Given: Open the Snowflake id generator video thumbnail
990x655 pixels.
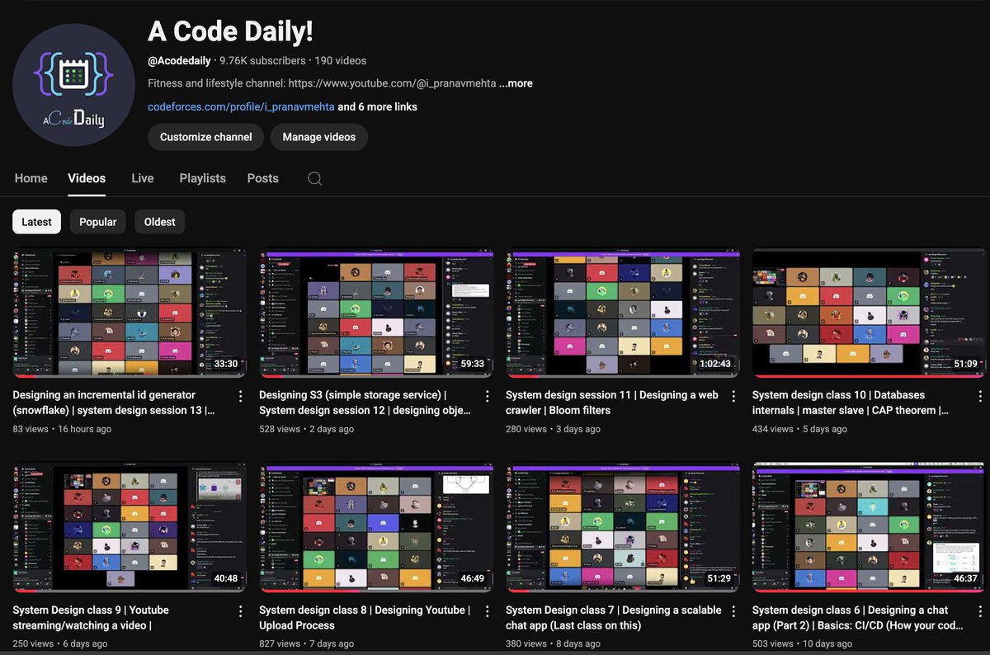Looking at the screenshot, I should pos(129,313).
